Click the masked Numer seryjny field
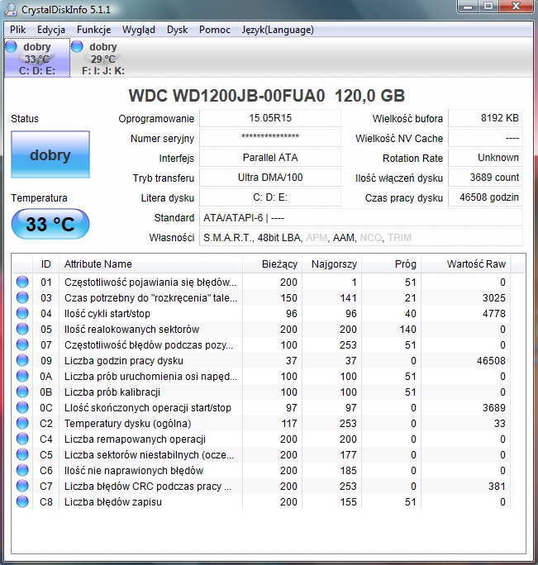Image resolution: width=538 pixels, height=565 pixels. [270, 138]
